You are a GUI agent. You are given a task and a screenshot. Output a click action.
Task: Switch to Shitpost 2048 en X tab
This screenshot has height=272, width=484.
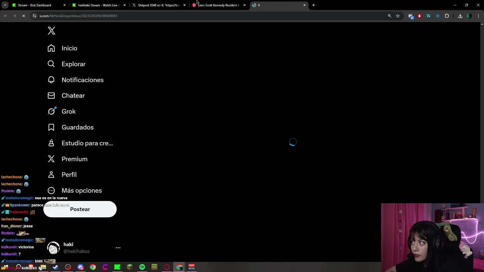pyautogui.click(x=158, y=5)
